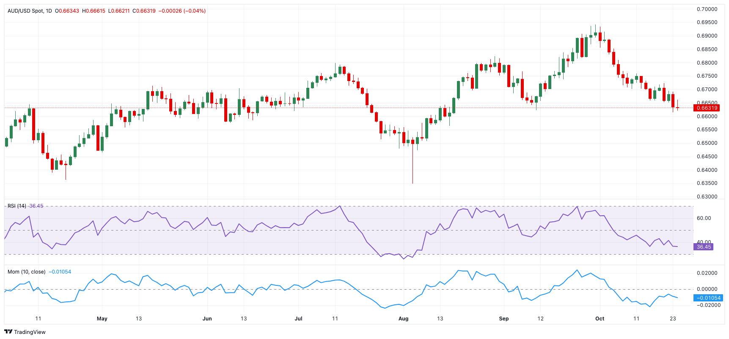Click the Sep label on time axis

click(503, 319)
